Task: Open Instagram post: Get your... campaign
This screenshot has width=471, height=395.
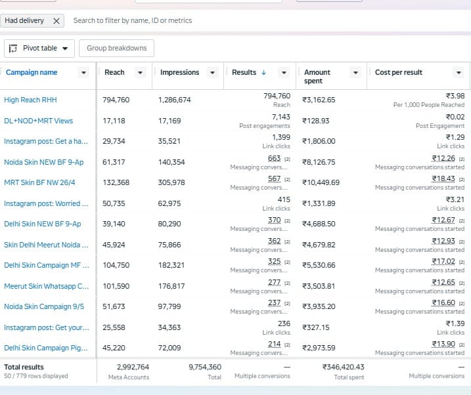Action: click(x=47, y=328)
